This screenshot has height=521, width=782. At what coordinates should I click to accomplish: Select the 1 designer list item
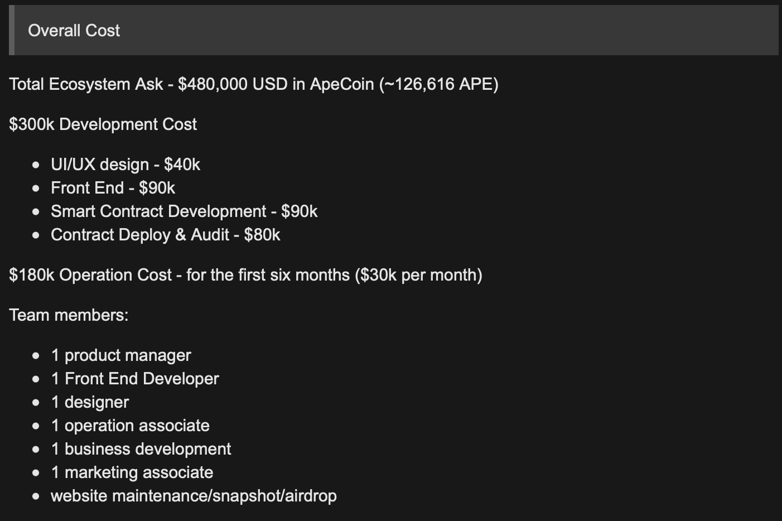pos(90,402)
